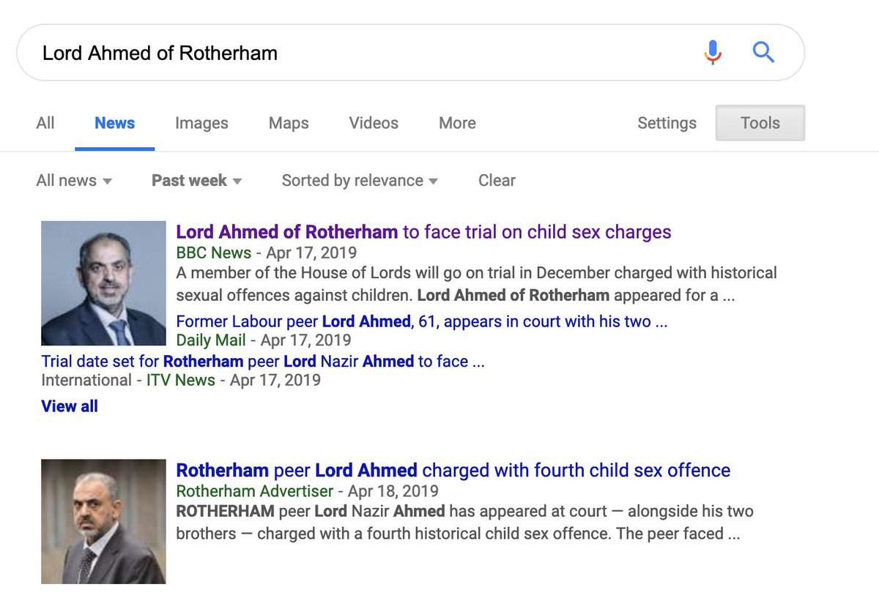The height and width of the screenshot is (609, 879).
Task: Clear the search filters
Action: (x=497, y=180)
